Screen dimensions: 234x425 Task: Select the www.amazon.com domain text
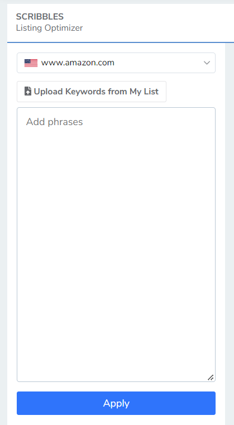(78, 63)
